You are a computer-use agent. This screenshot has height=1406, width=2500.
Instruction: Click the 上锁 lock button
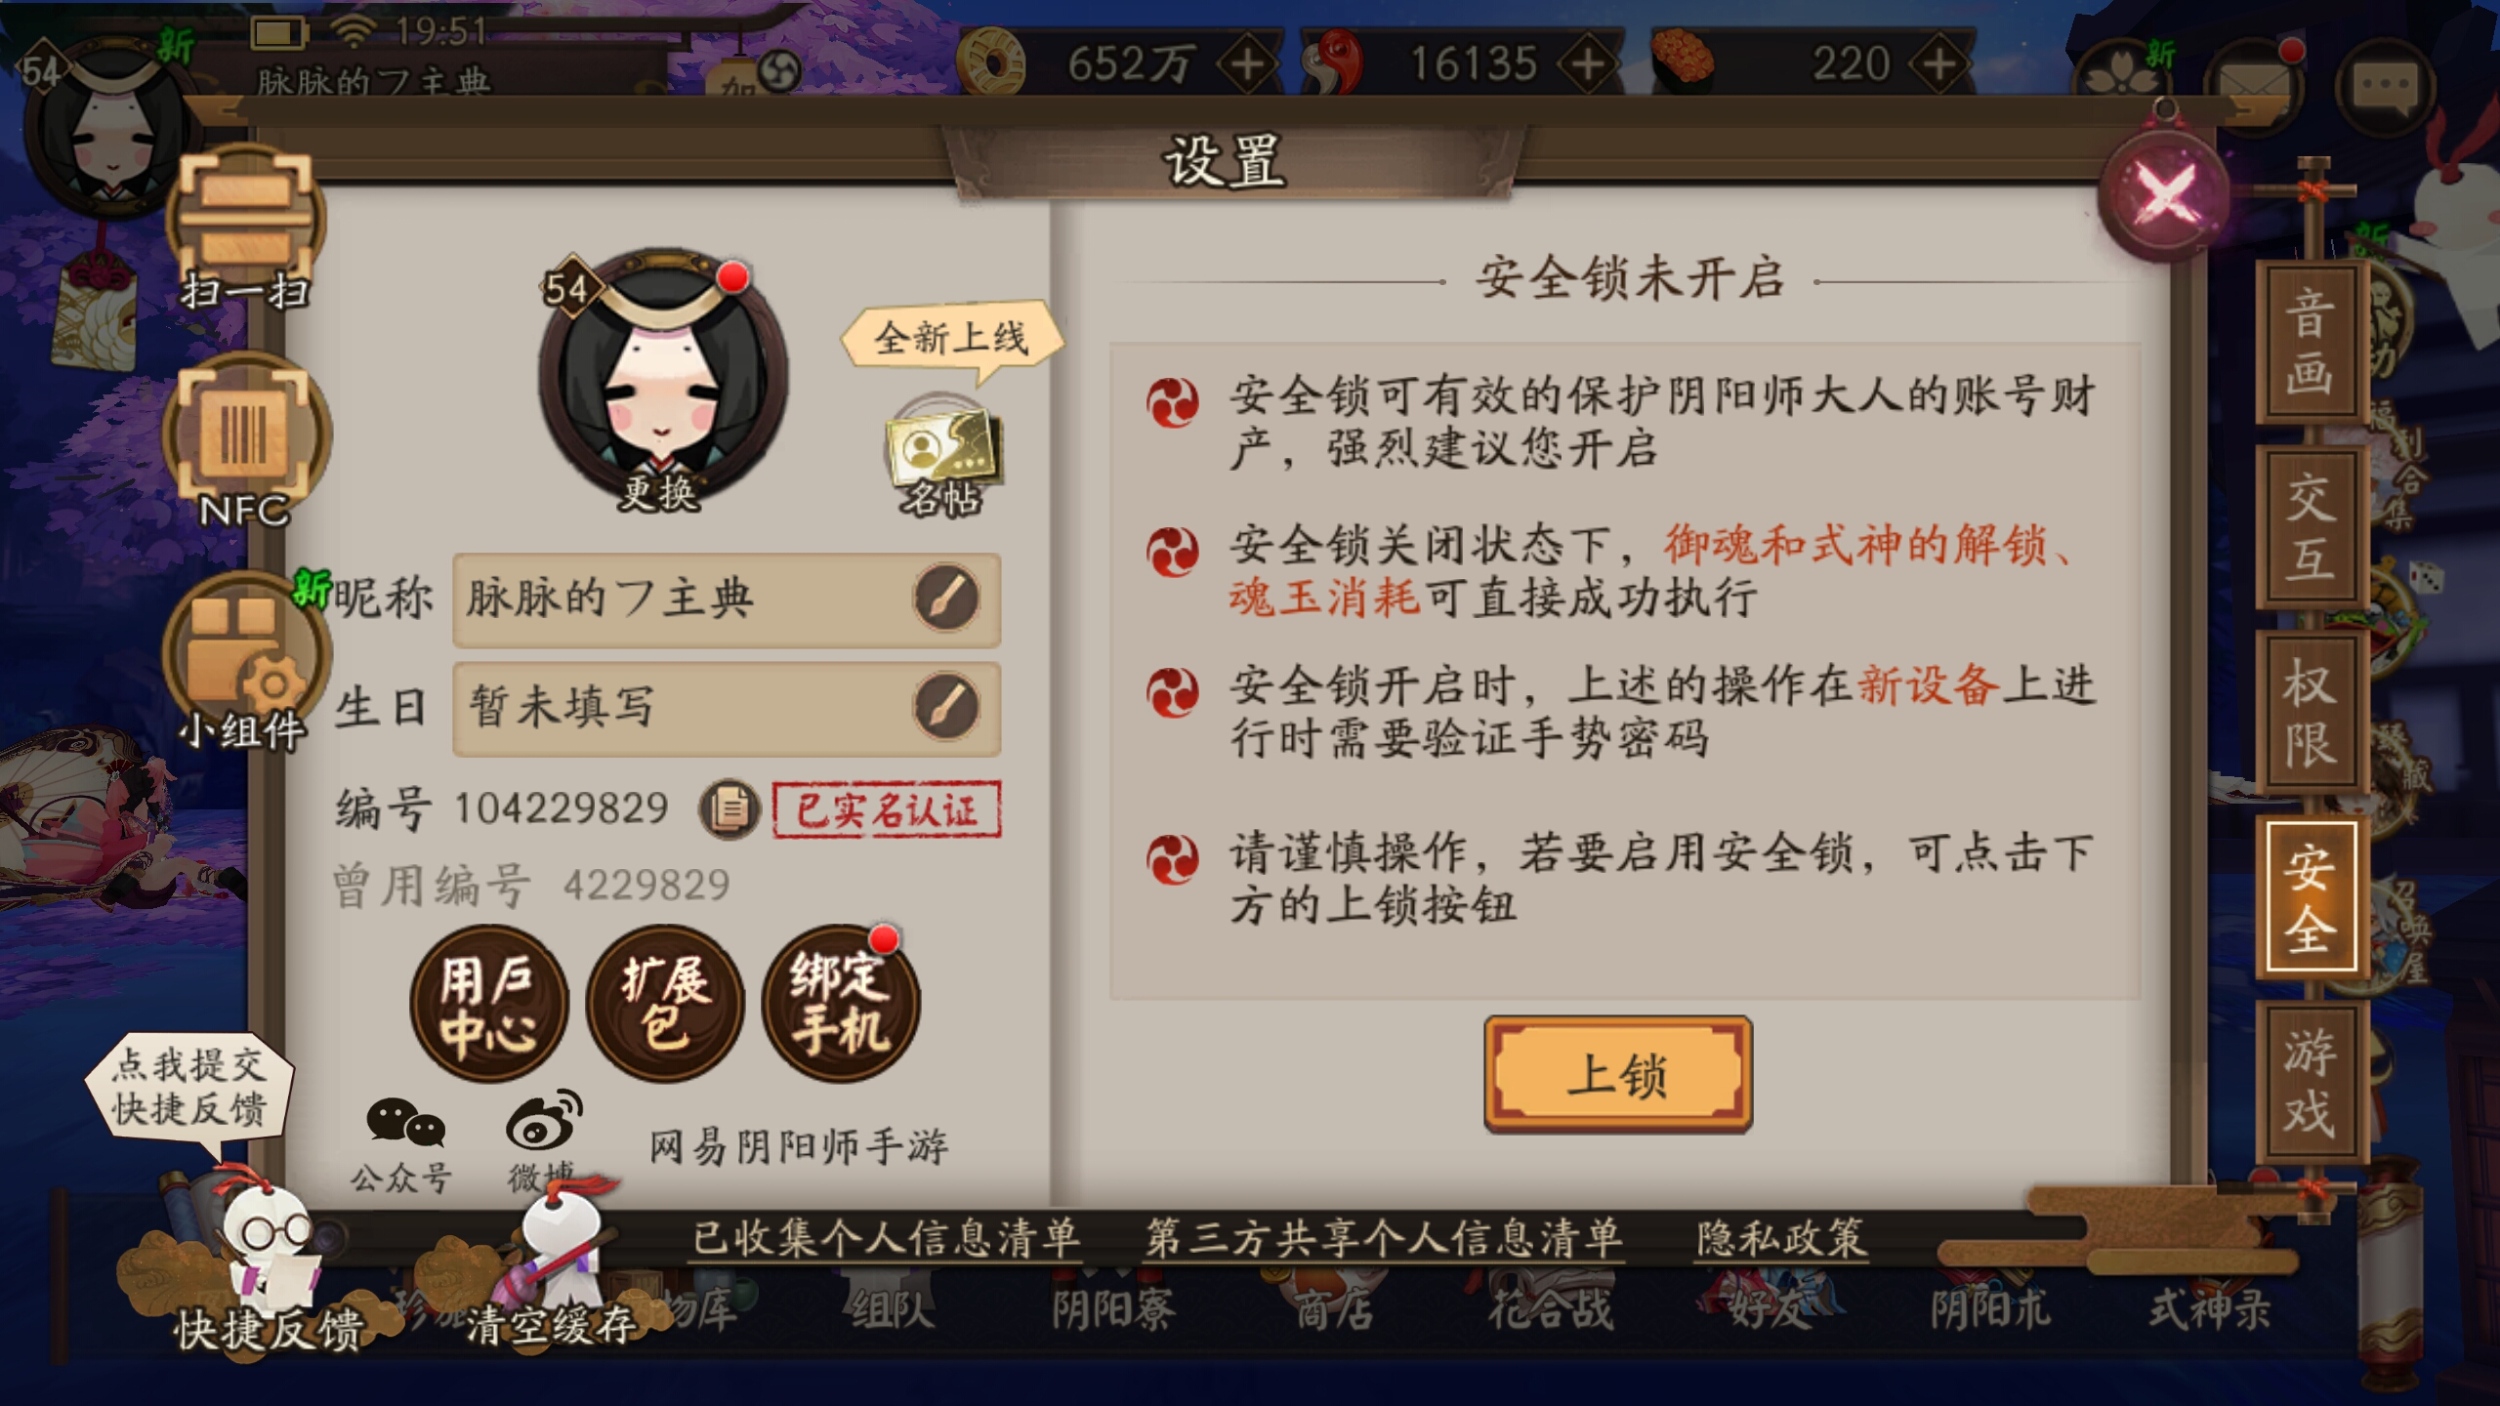[1617, 1074]
